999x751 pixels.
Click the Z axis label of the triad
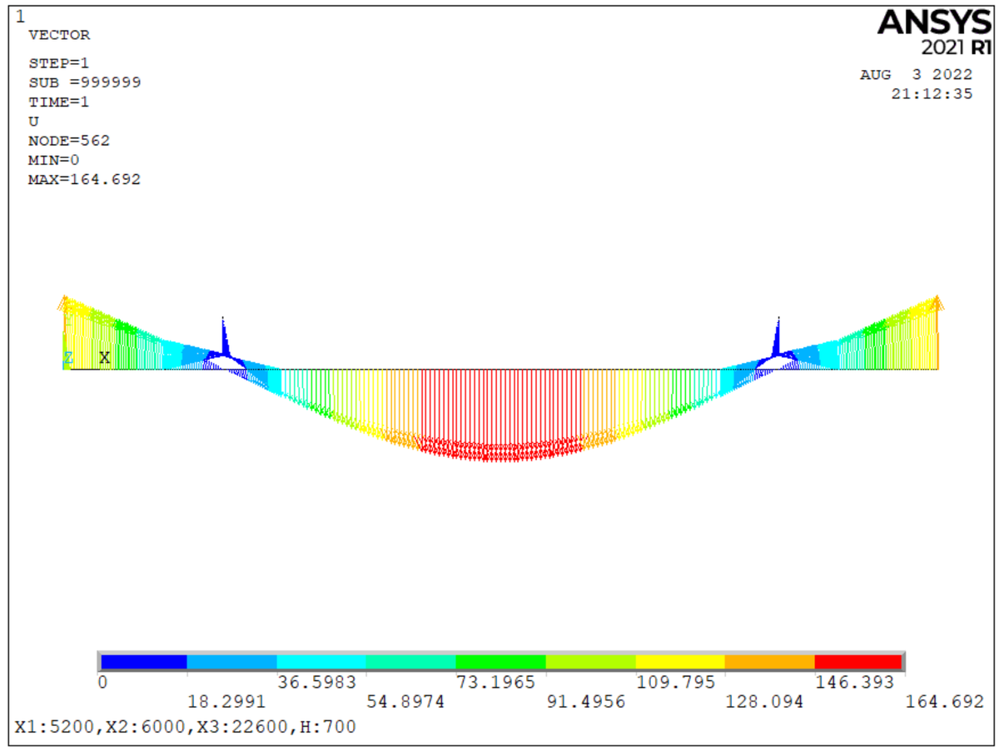pyautogui.click(x=68, y=359)
